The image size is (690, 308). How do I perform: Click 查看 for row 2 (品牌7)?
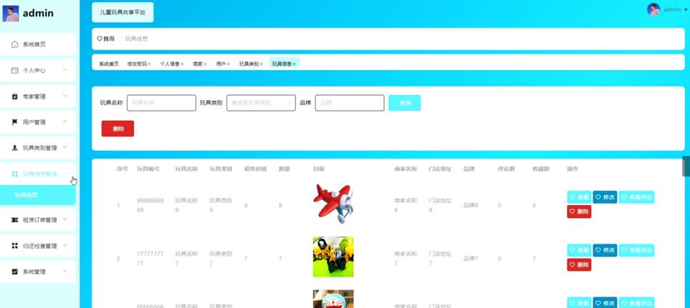point(579,251)
